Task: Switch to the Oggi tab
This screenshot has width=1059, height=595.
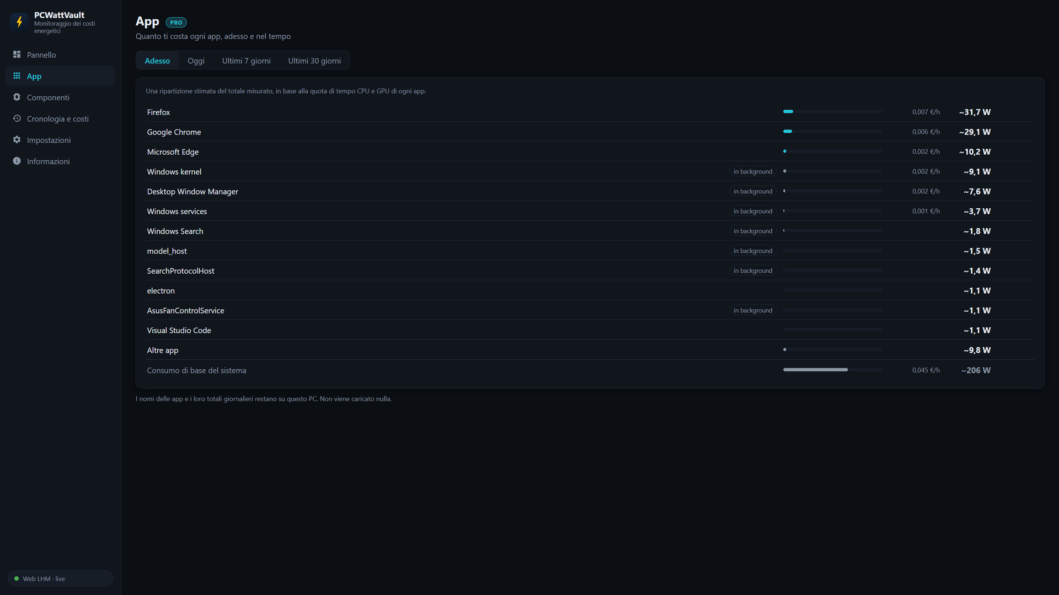Action: click(196, 61)
